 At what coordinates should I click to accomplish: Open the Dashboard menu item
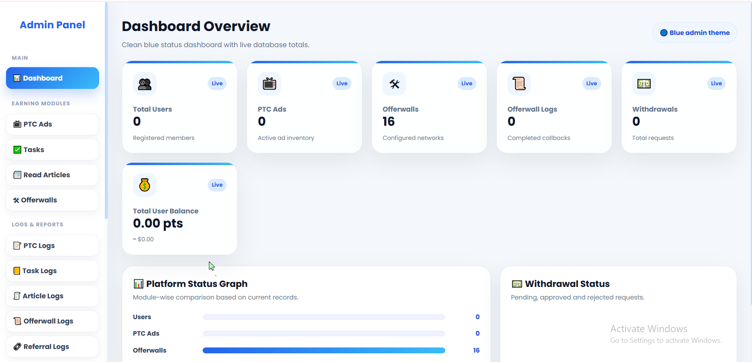[x=52, y=78]
